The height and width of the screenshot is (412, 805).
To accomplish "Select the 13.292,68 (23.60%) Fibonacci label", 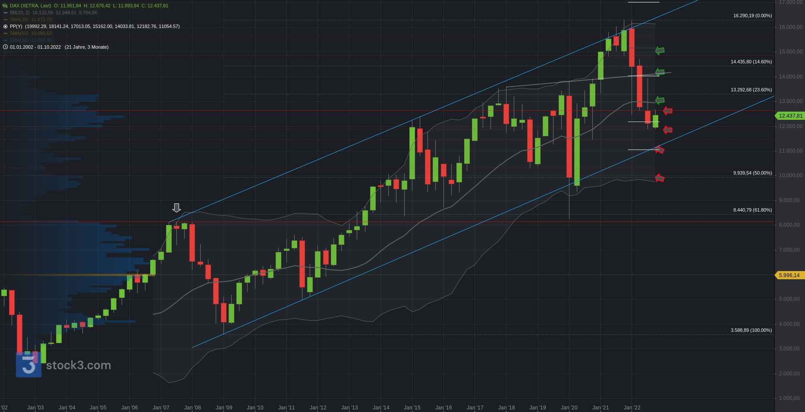I will coord(751,90).
